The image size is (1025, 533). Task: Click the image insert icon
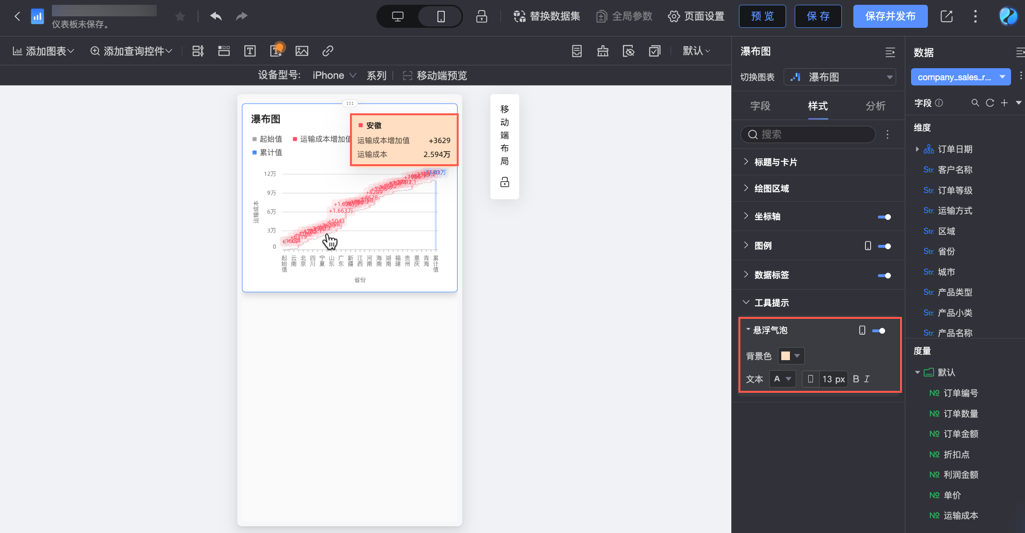pos(302,51)
